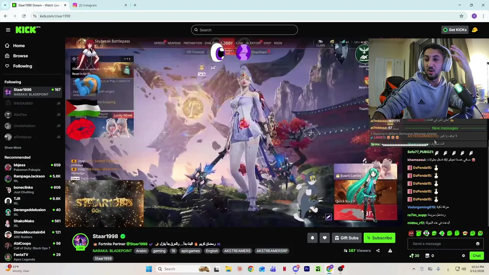Bookmark this page with star icon
The image size is (489, 275).
coord(461,16)
